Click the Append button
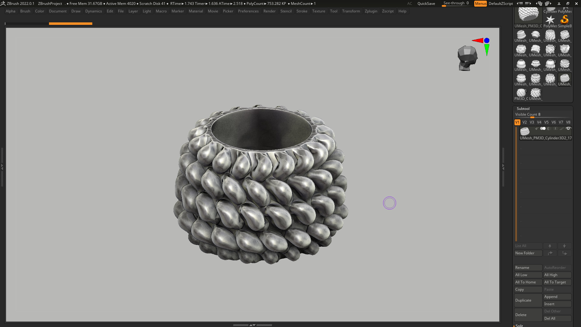The image size is (581, 327). pyautogui.click(x=557, y=297)
